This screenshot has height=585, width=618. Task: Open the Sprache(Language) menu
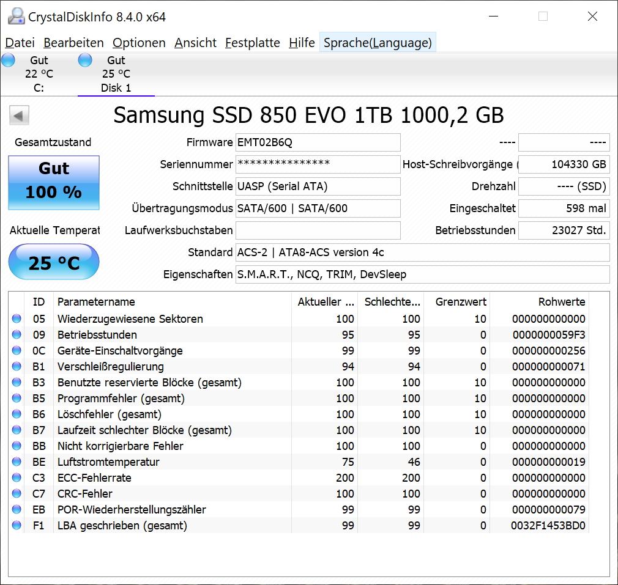pos(378,43)
